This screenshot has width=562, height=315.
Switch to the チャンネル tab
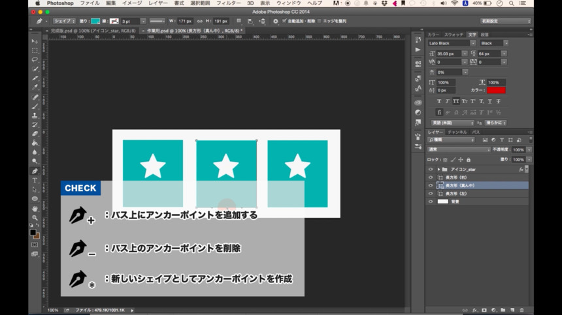click(x=457, y=132)
